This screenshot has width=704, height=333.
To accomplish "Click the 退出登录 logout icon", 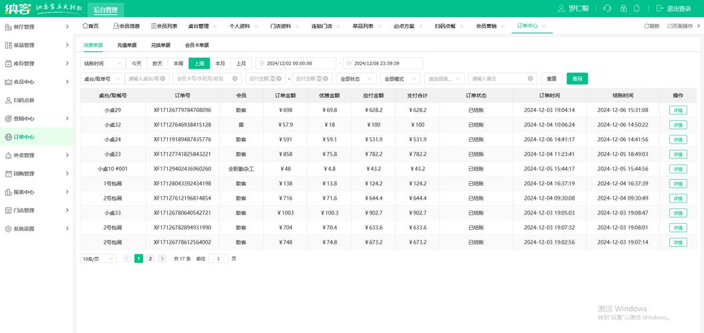I will (659, 9).
